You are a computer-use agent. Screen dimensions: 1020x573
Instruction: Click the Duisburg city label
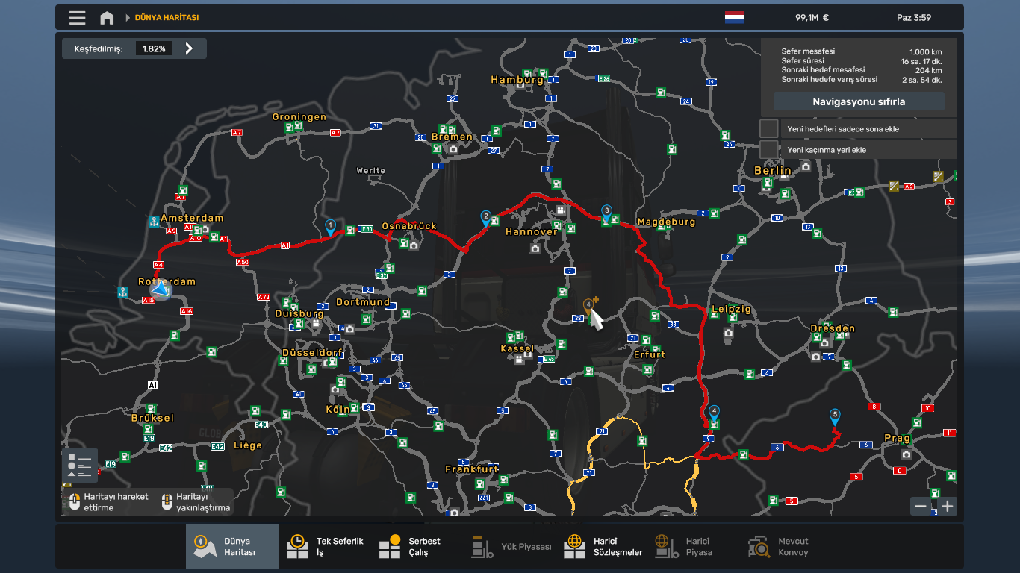(x=299, y=313)
